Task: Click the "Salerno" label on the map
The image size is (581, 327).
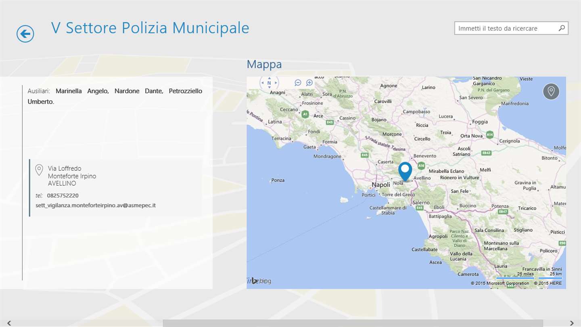Action: pyautogui.click(x=421, y=203)
